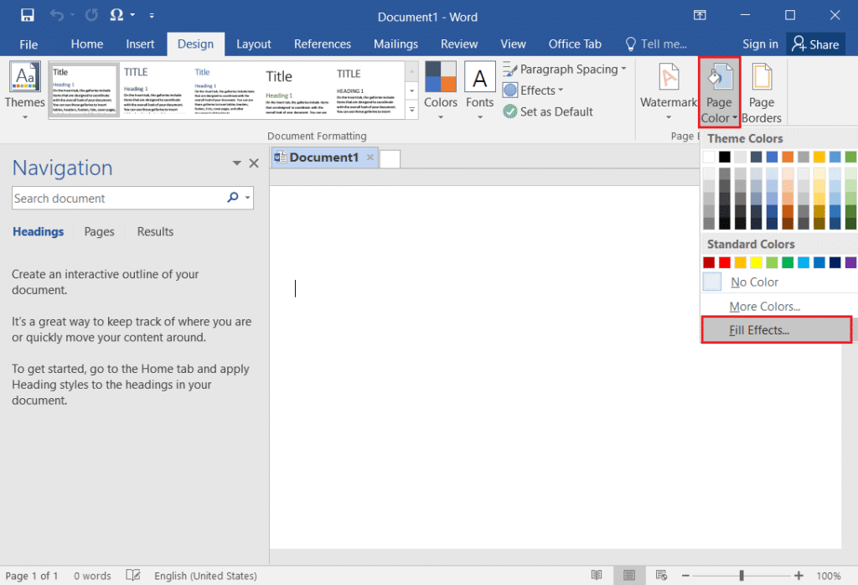
Task: Toggle Web Layout view in status bar
Action: [x=661, y=575]
